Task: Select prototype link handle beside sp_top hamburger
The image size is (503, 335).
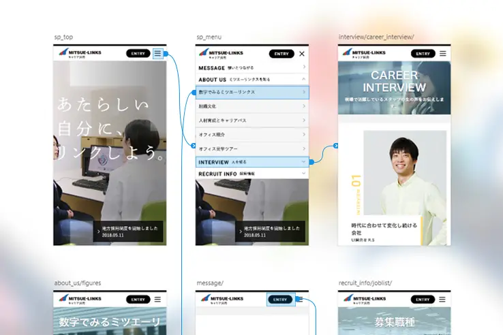Action: pyautogui.click(x=166, y=54)
